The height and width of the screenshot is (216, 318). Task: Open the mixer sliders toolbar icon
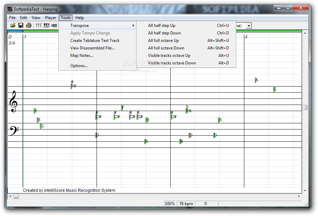point(39,25)
